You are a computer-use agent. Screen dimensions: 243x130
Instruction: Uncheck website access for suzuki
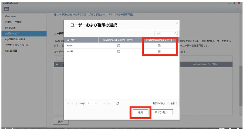(x=159, y=51)
